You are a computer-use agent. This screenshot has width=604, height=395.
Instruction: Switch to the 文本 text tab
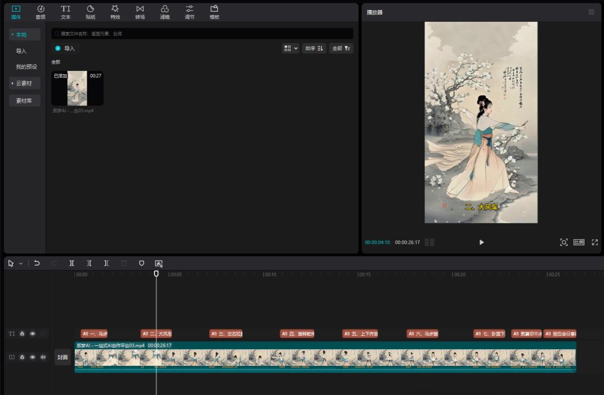click(x=65, y=12)
